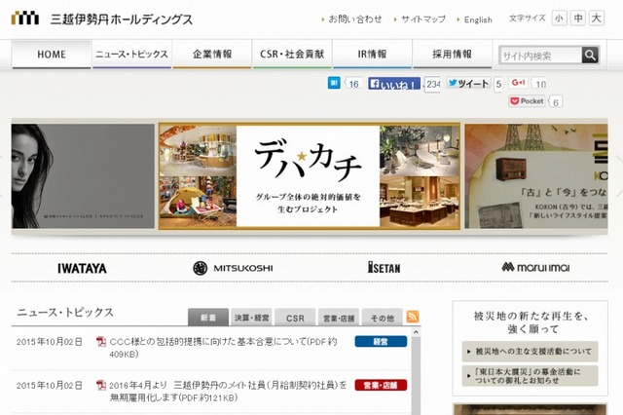
Task: Click the Pocket count 6
Action: (556, 102)
